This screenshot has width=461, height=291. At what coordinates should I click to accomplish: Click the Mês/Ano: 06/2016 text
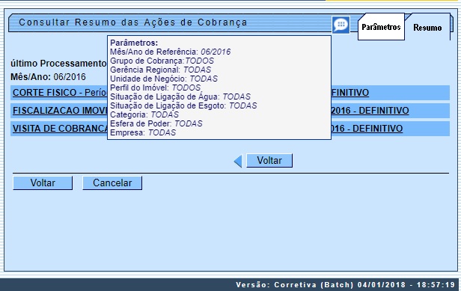pyautogui.click(x=48, y=77)
